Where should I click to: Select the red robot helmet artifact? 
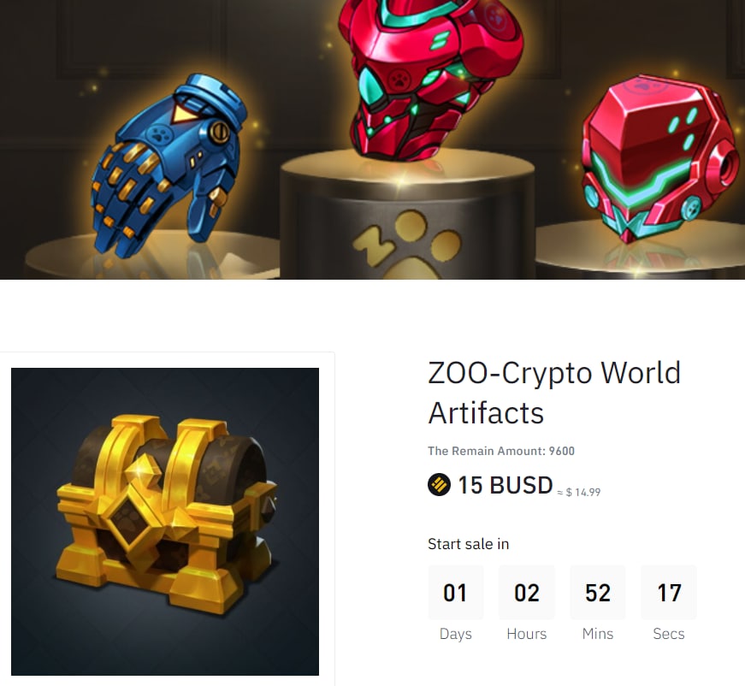tap(660, 159)
